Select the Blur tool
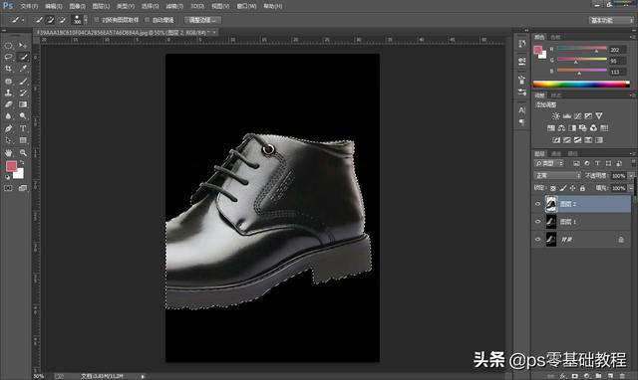 (x=8, y=116)
